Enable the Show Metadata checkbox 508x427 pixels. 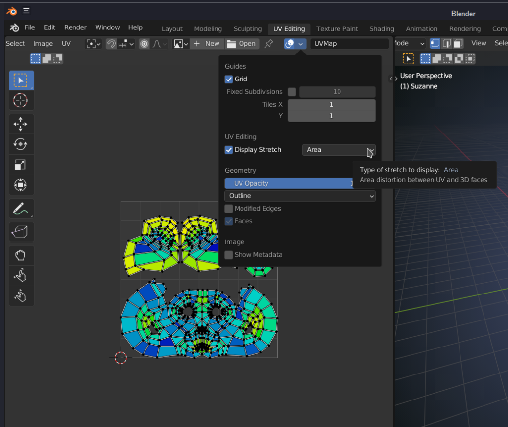pyautogui.click(x=229, y=255)
